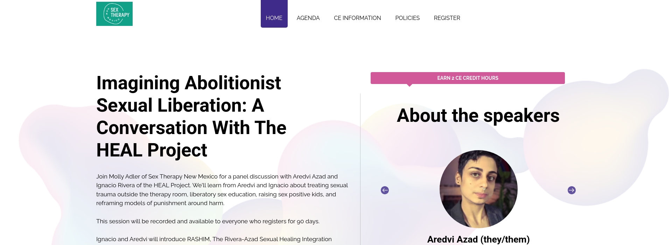Click the Sex Therapy New Mexico logo
This screenshot has height=245, width=672.
tap(114, 14)
